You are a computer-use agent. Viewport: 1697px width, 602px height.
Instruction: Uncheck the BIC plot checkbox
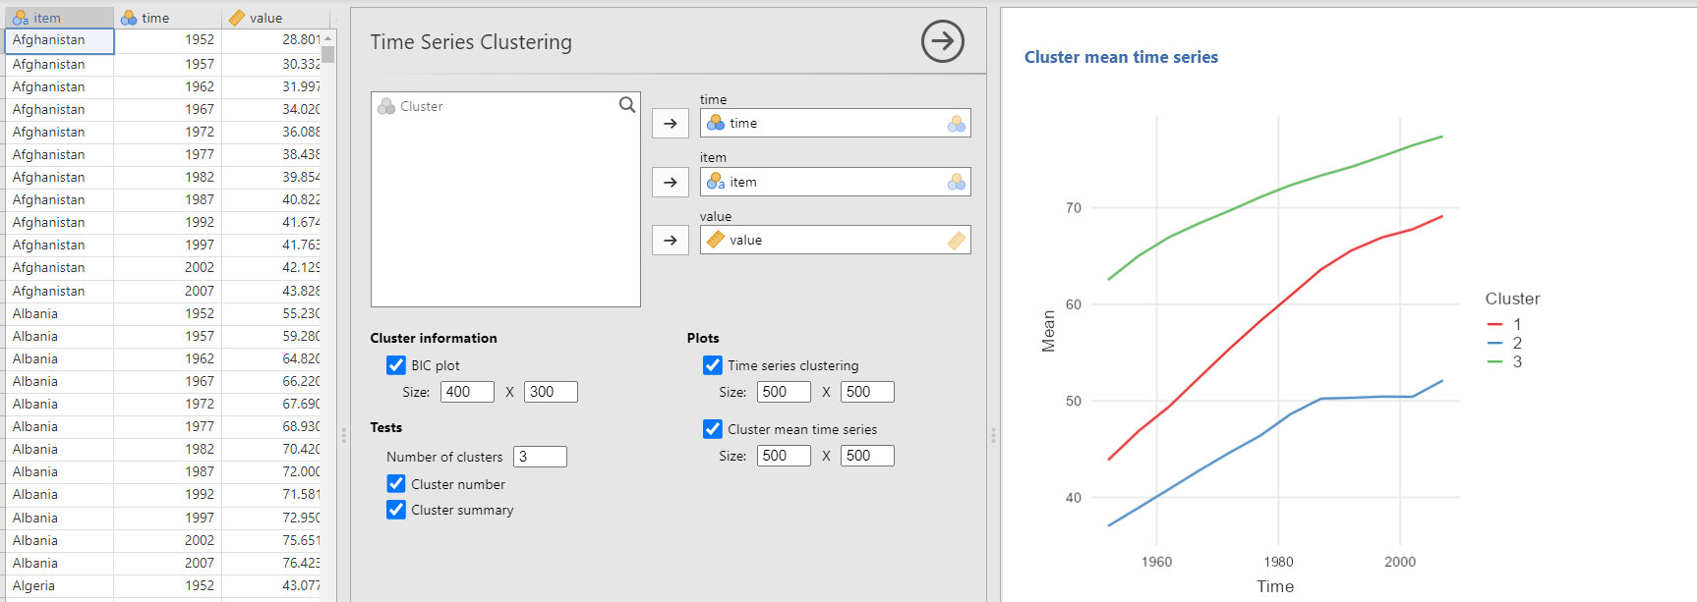click(396, 365)
